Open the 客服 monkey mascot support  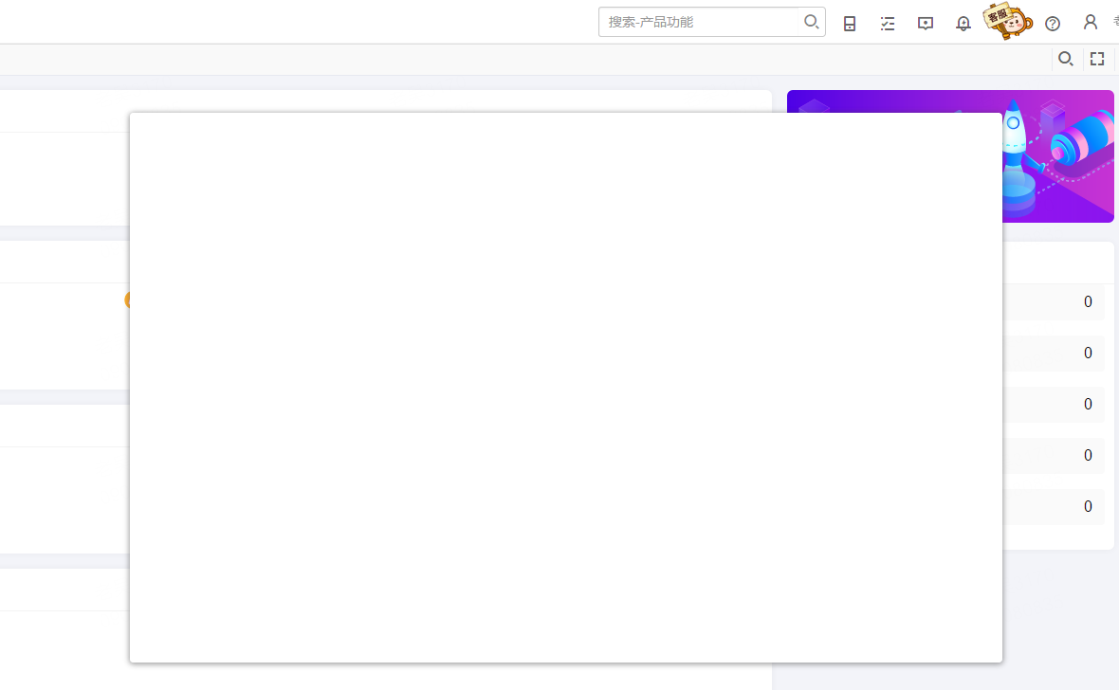(x=1007, y=21)
